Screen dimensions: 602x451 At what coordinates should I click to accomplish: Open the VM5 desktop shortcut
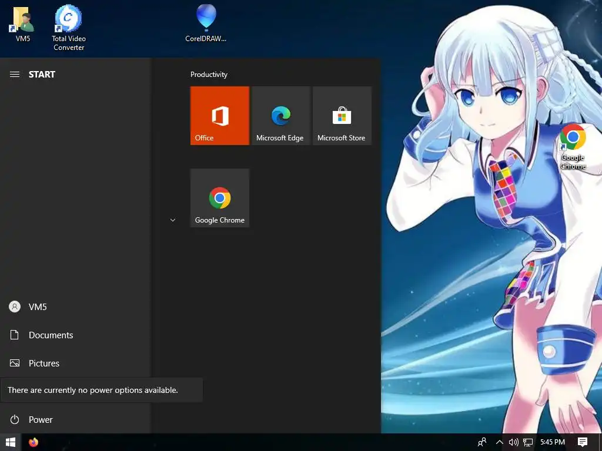tap(23, 23)
